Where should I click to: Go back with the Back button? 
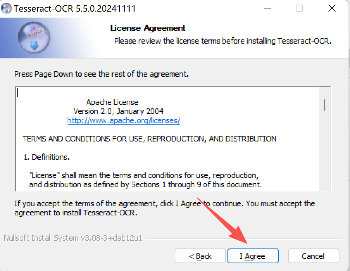pos(200,256)
